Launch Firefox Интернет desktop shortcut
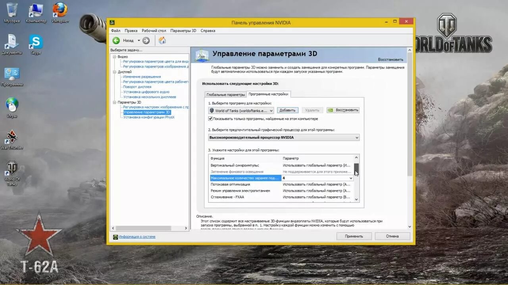This screenshot has height=285, width=508. click(60, 12)
